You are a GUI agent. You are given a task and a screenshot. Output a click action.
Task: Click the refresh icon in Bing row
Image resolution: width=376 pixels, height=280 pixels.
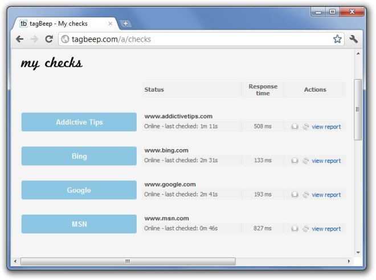(x=305, y=160)
